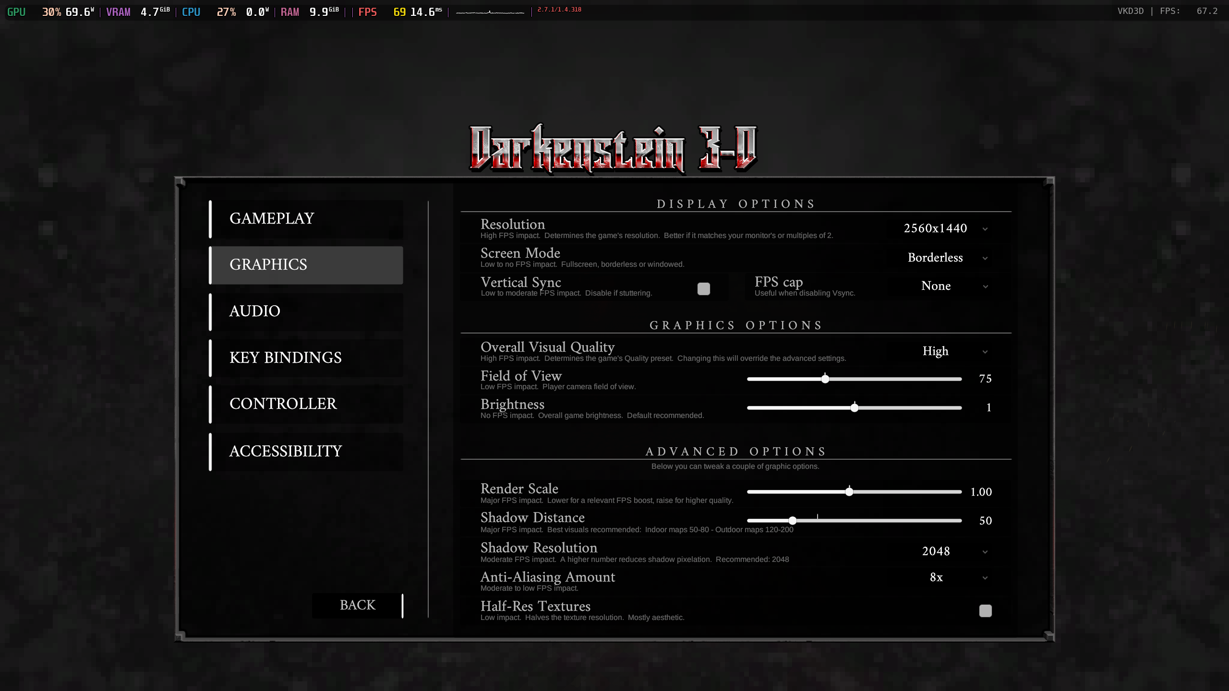Click the Field of View slider handle
This screenshot has height=691, width=1229.
tap(825, 379)
